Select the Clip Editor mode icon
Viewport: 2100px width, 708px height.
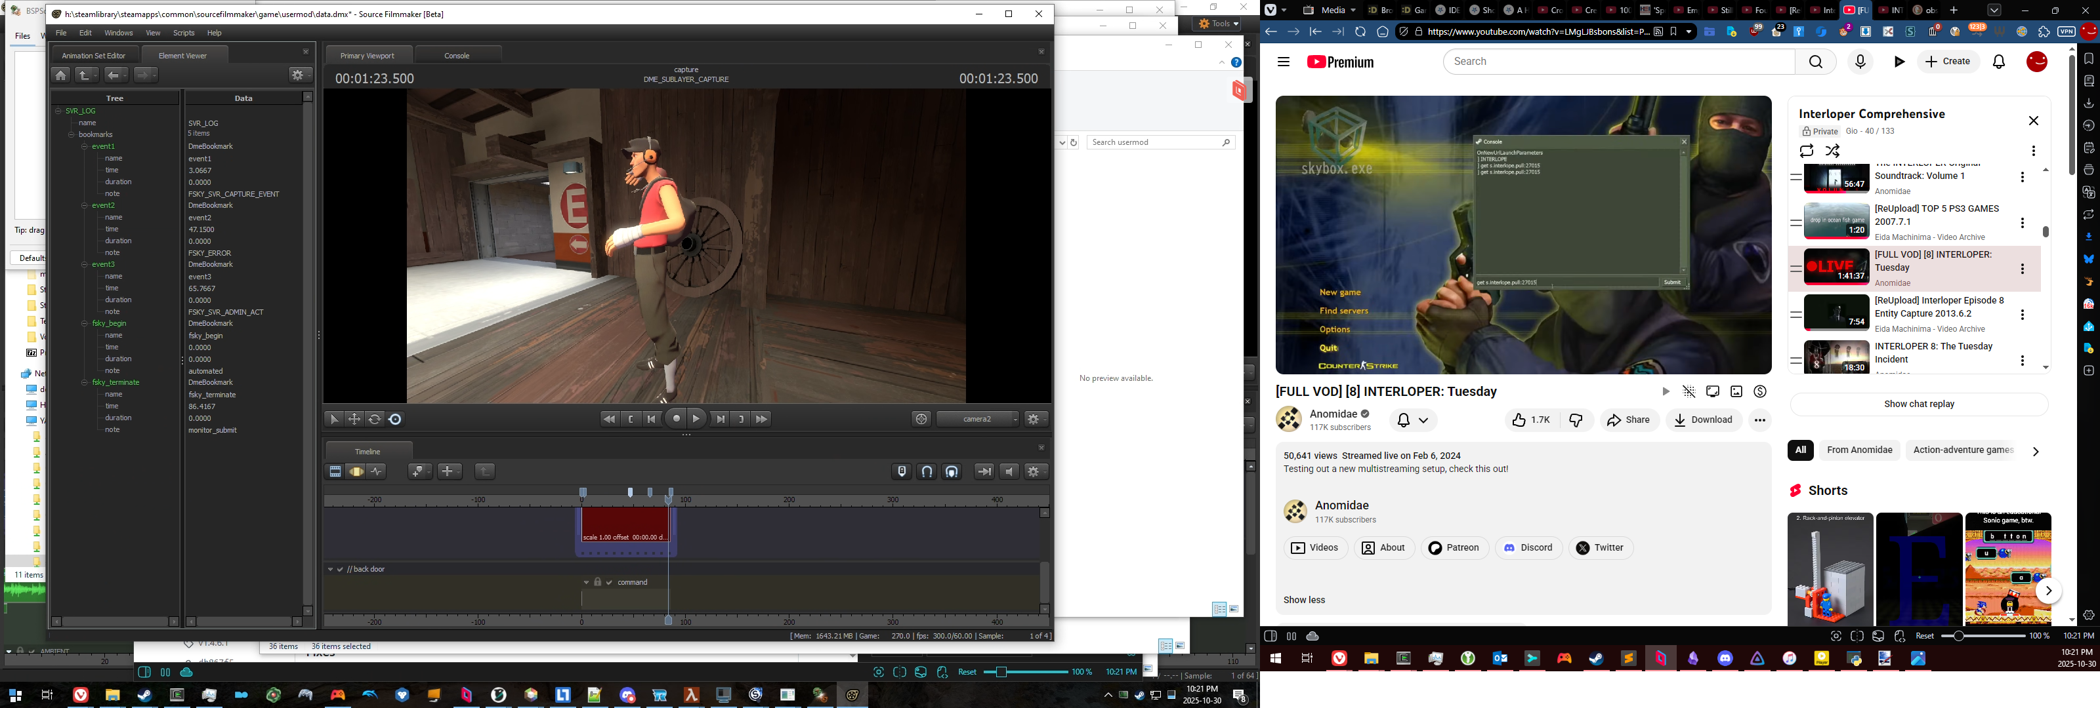335,472
